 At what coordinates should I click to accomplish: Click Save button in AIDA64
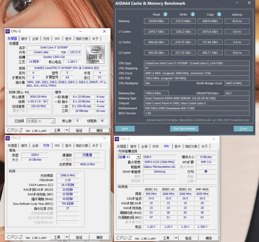point(125,129)
